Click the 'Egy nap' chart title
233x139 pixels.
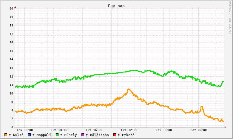coord(116,6)
